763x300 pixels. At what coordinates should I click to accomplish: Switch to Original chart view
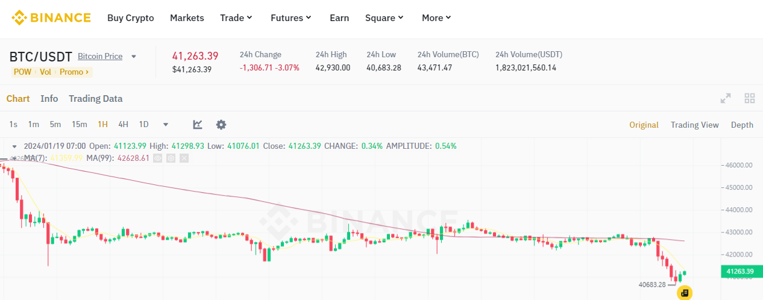(644, 125)
